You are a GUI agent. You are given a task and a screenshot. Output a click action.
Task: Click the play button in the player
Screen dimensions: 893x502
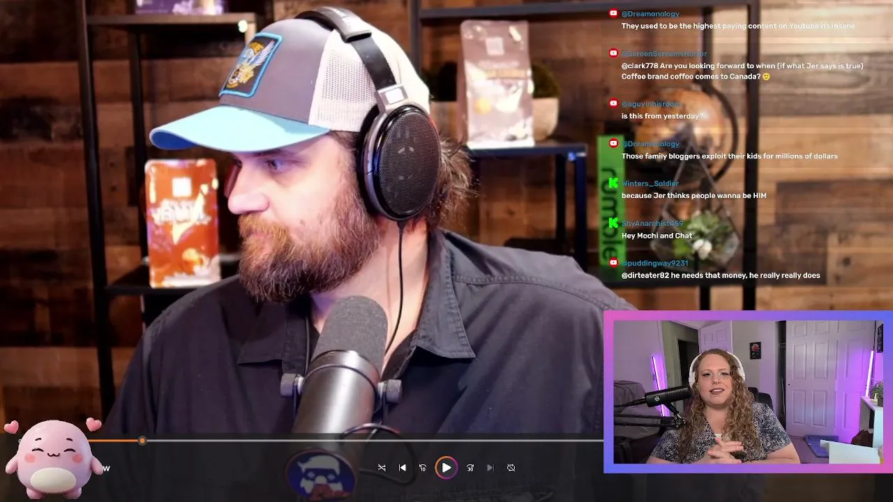point(446,468)
